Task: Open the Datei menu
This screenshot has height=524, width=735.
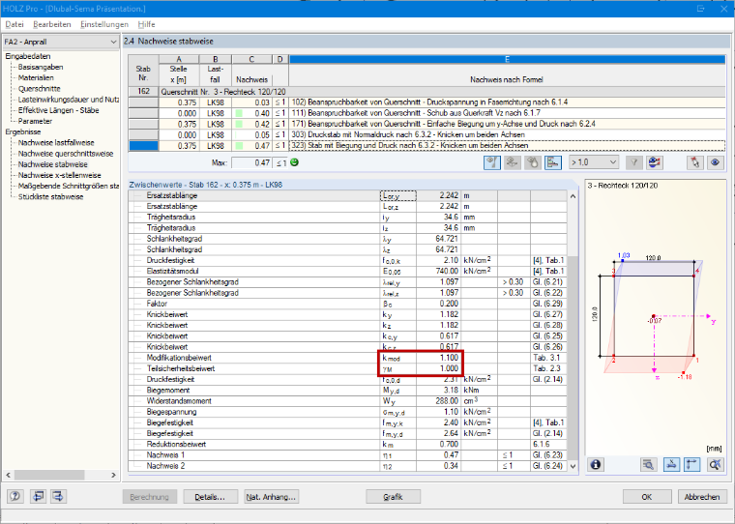Action: (x=15, y=24)
